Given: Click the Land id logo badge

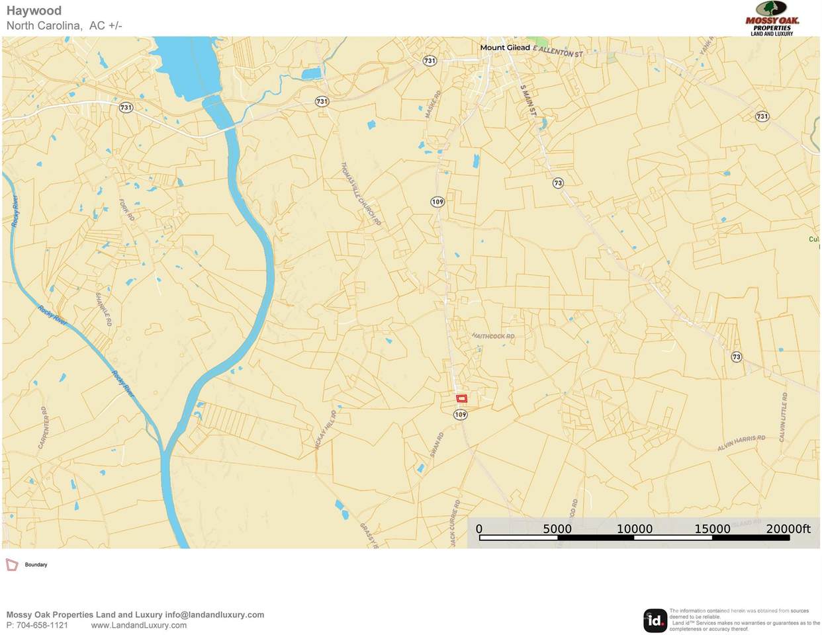Looking at the screenshot, I should pyautogui.click(x=655, y=620).
